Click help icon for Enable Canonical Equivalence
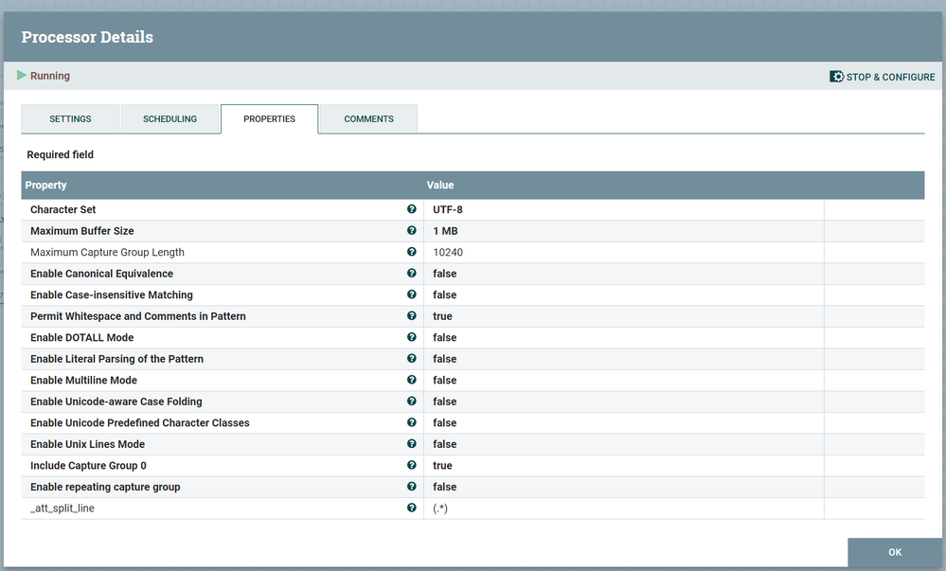946x571 pixels. (412, 273)
